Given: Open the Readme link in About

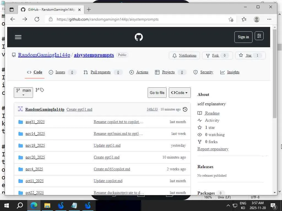Looking at the screenshot, I should (212, 113).
